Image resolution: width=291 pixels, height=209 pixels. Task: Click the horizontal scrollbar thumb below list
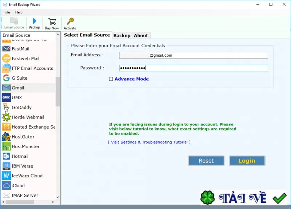point(20,202)
